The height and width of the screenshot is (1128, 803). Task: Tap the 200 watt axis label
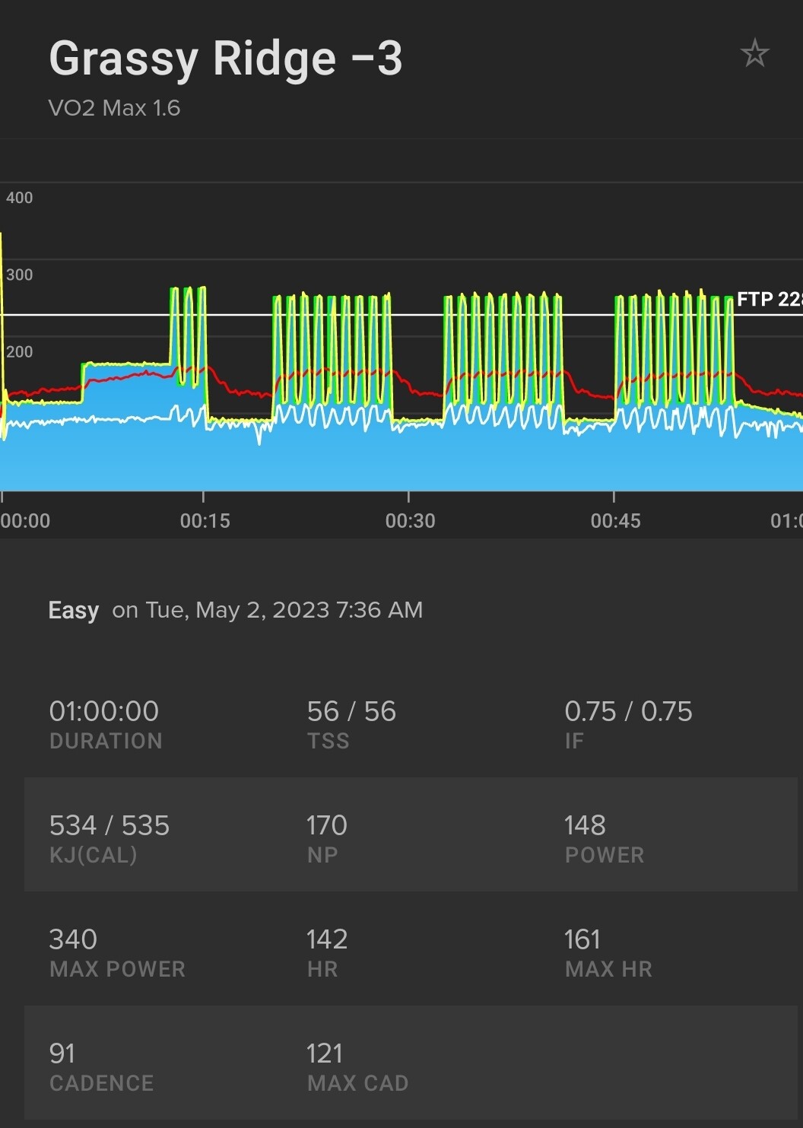coord(20,351)
